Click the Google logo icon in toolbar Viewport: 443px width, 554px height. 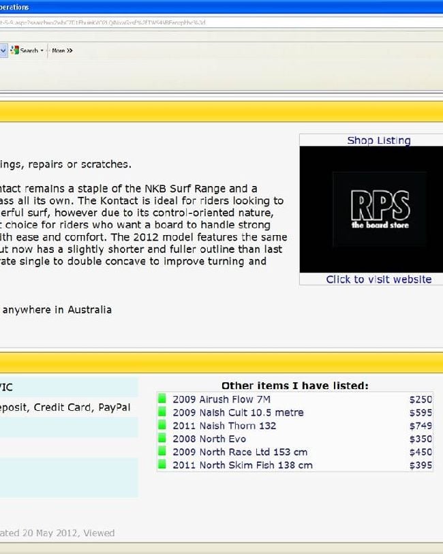coord(14,50)
